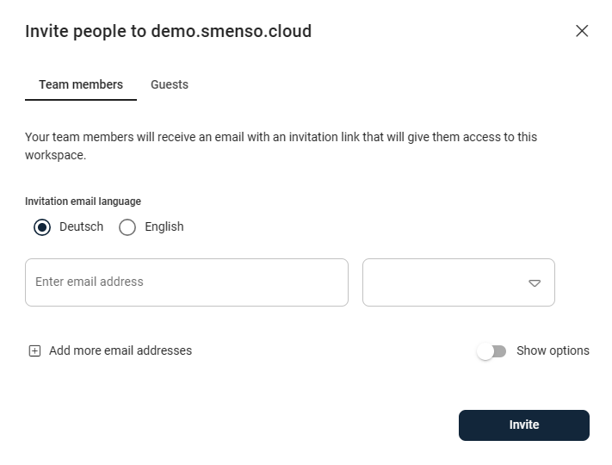The image size is (612, 465).
Task: Toggle the Show options switch
Action: 491,351
